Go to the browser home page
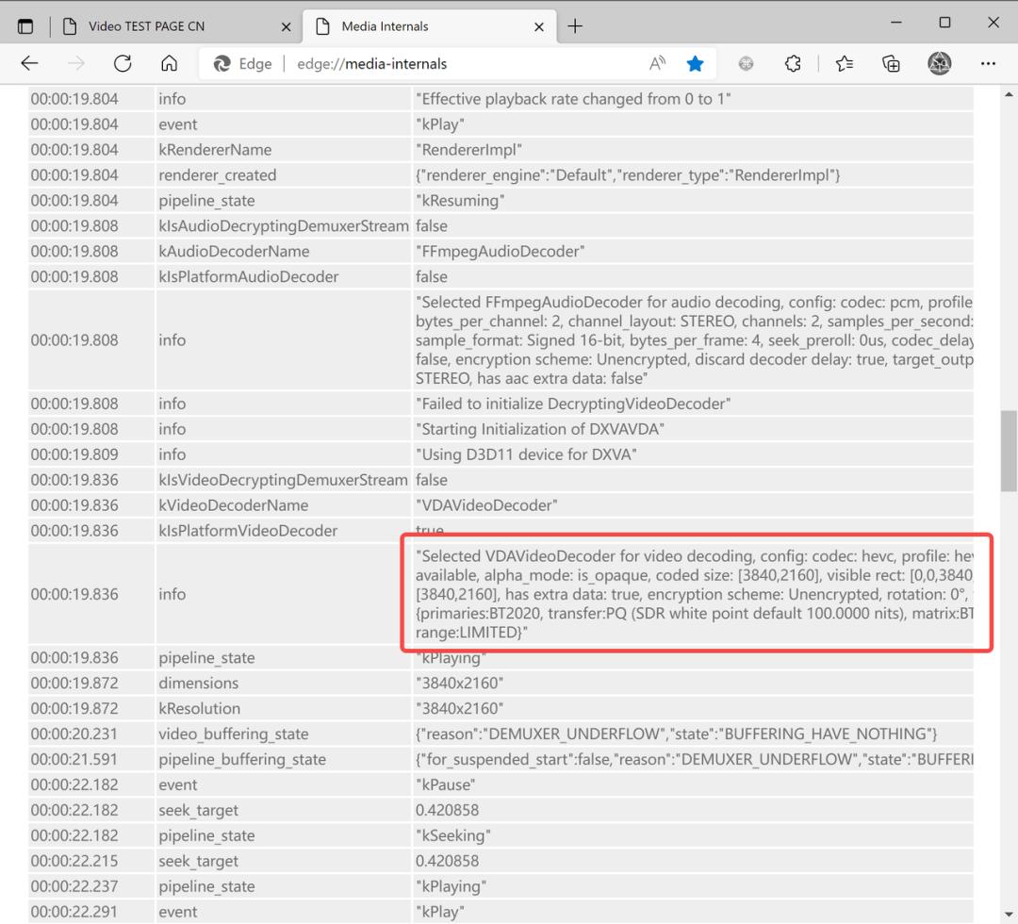The height and width of the screenshot is (924, 1018). click(170, 63)
